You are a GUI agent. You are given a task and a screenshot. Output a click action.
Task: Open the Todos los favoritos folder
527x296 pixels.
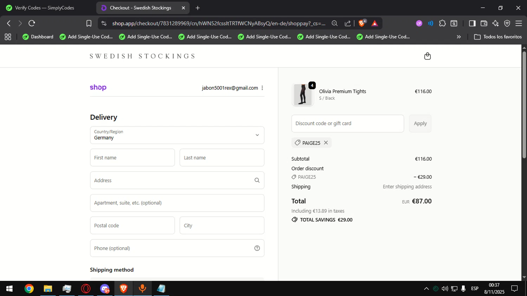pyautogui.click(x=498, y=37)
